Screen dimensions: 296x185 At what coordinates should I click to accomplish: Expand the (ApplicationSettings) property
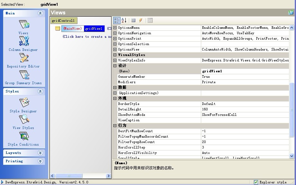pyautogui.click(x=115, y=93)
